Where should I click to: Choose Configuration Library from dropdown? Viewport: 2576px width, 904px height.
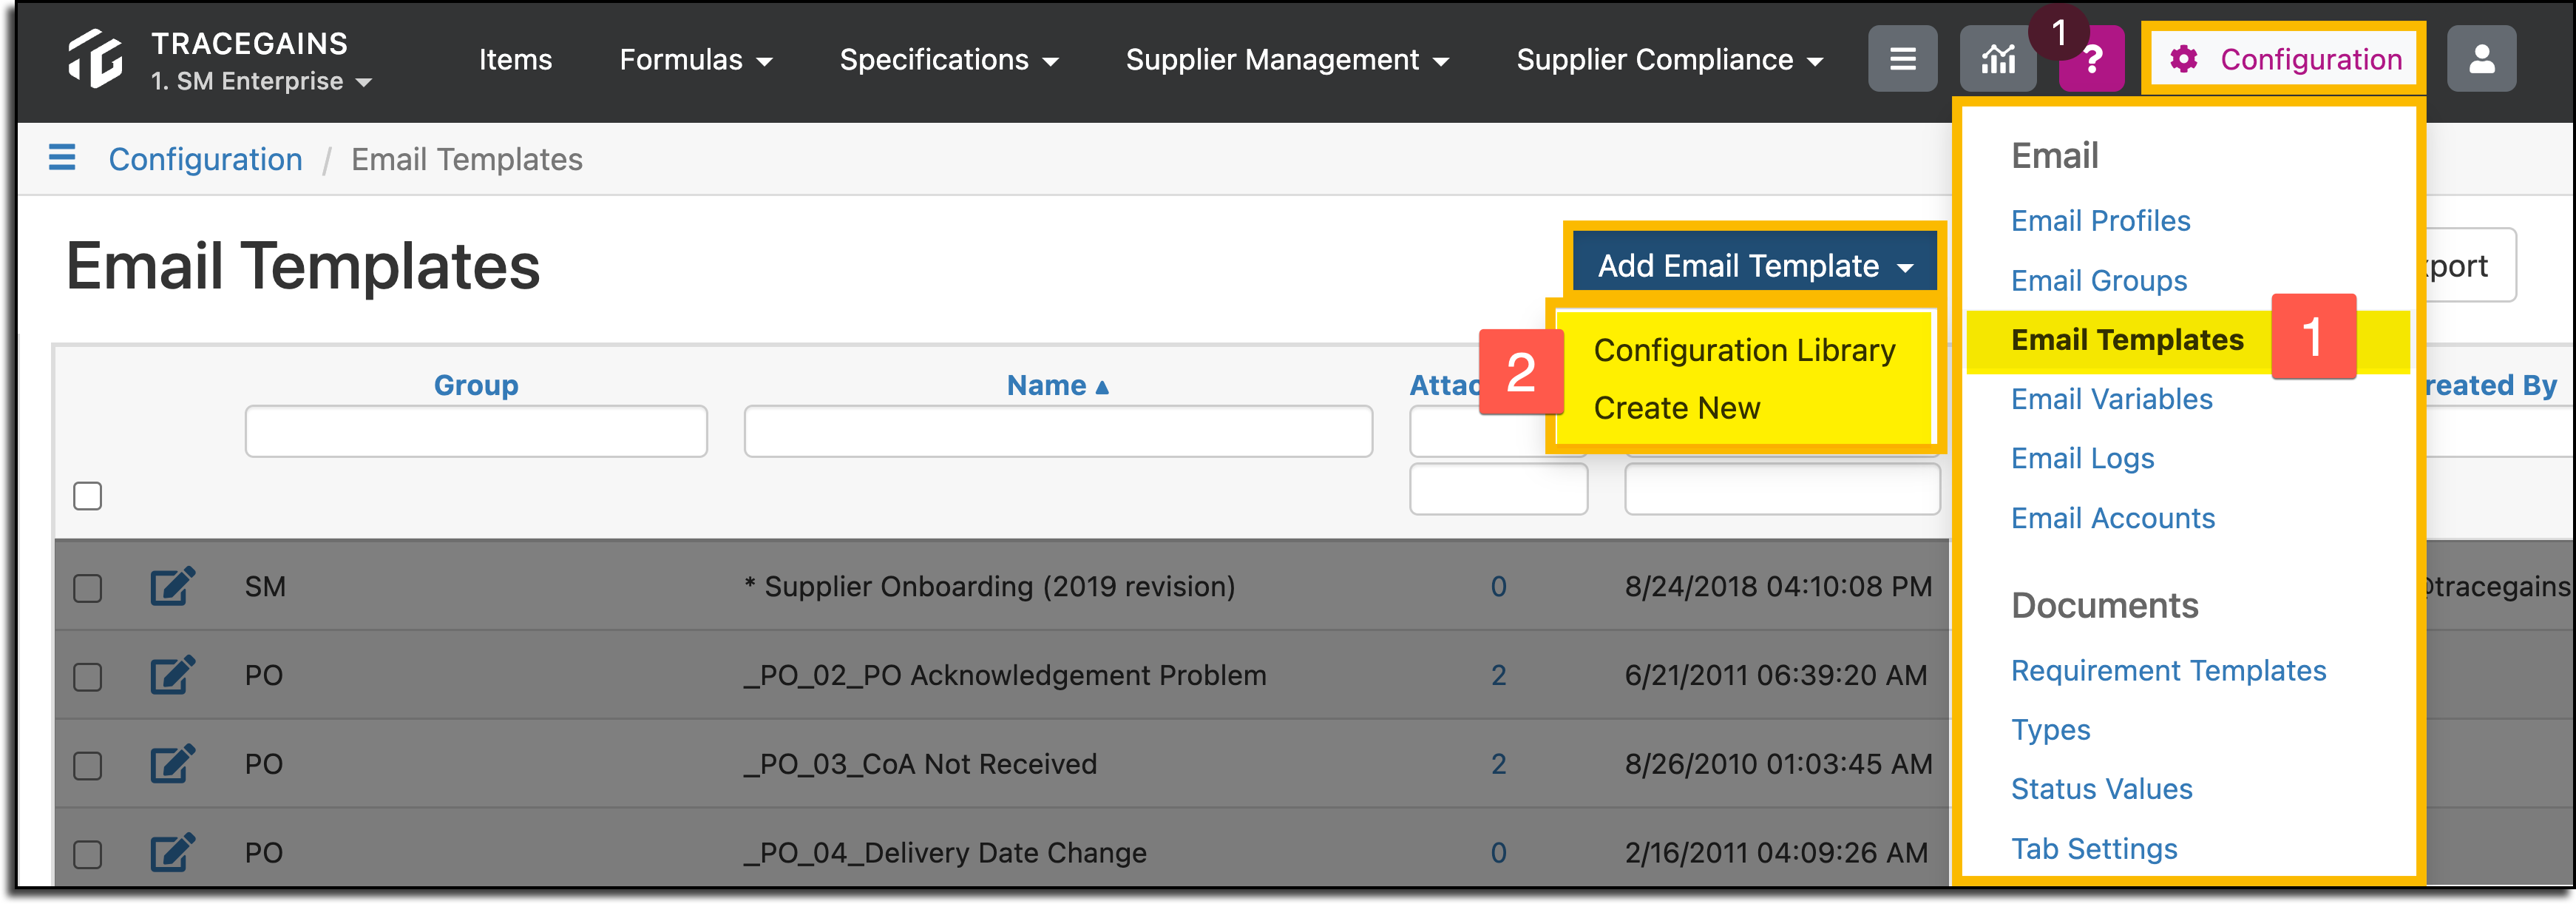[x=1744, y=350]
